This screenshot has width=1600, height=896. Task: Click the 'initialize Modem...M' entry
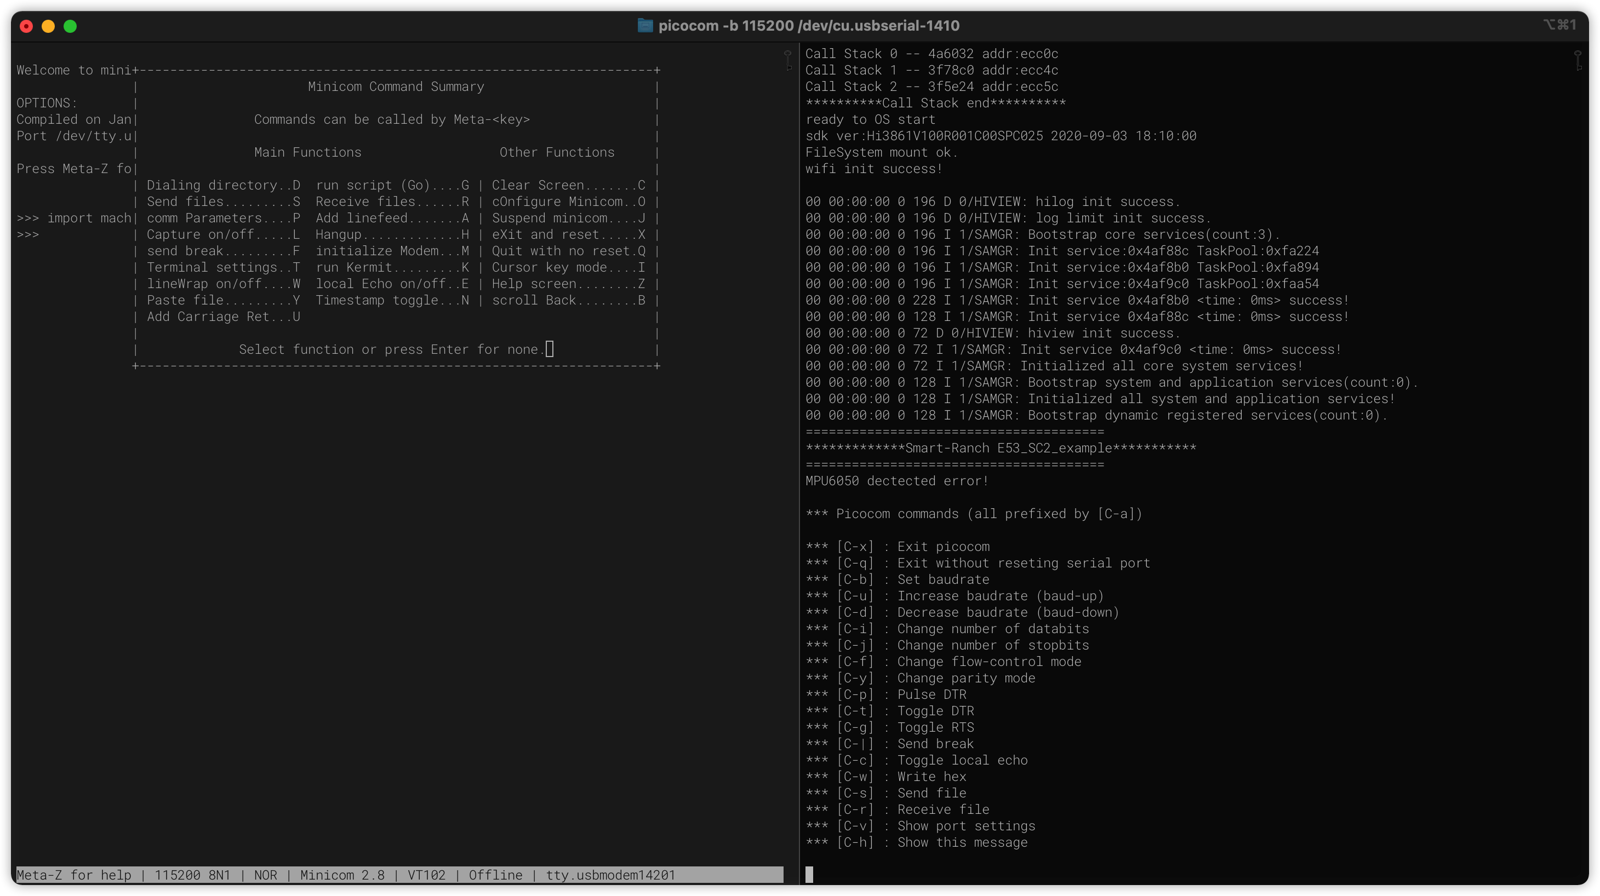[392, 251]
